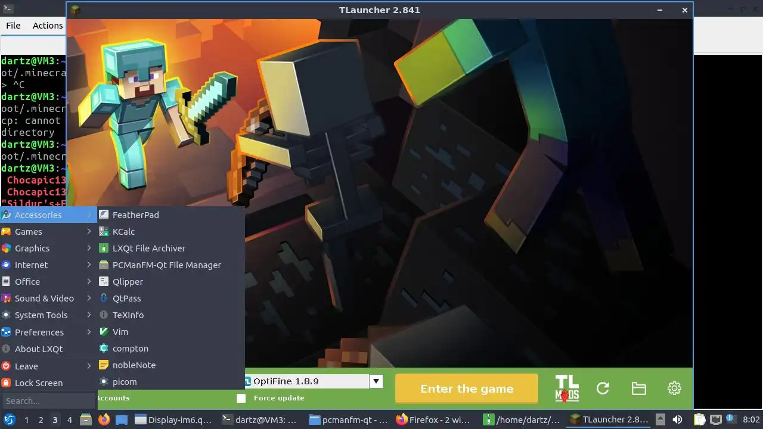The image size is (763, 429).
Task: Switch to virtual desktop 4
Action: (69, 419)
